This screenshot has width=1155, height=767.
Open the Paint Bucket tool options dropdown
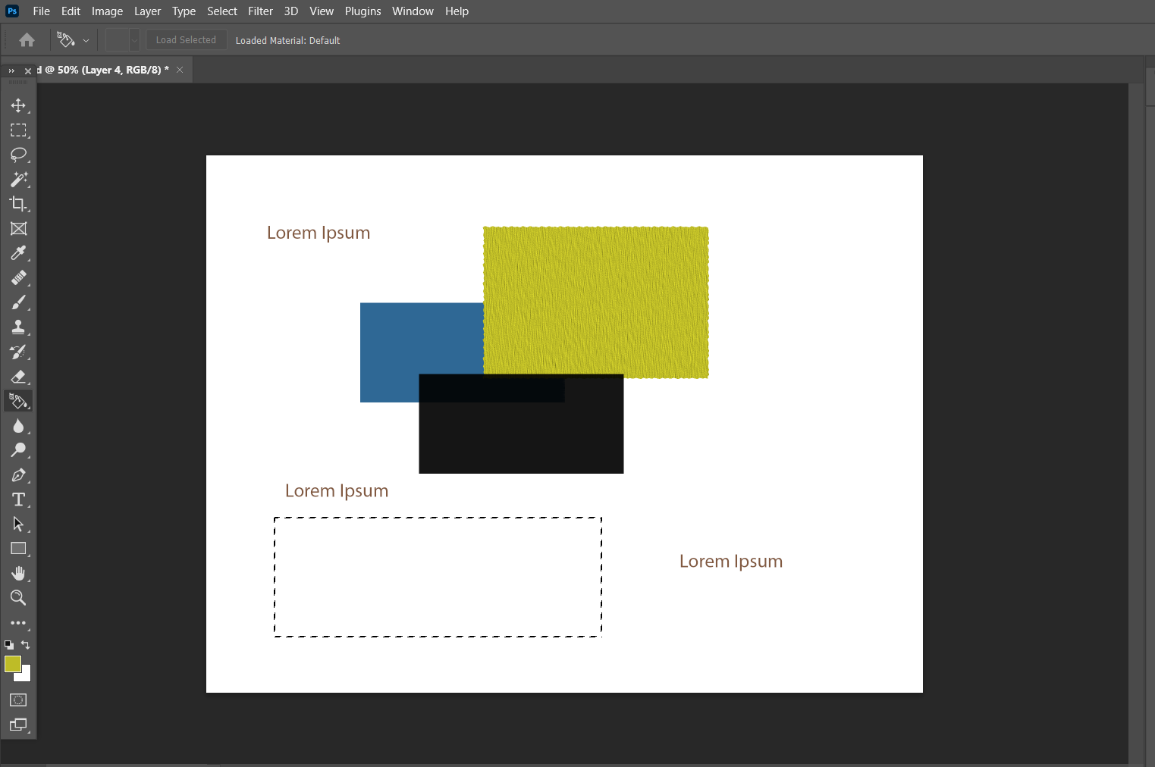85,39
